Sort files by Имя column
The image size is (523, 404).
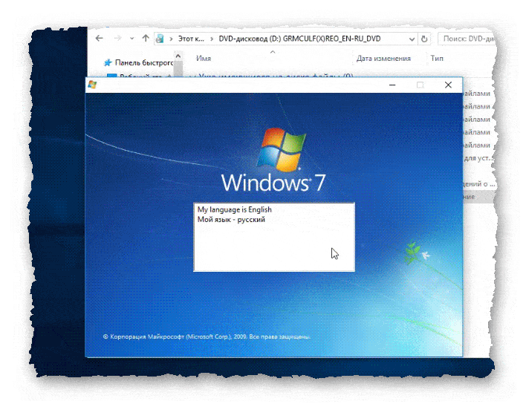coord(204,59)
